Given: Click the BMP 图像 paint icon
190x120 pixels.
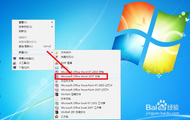Looking at the screenshot, I should point(57,63).
